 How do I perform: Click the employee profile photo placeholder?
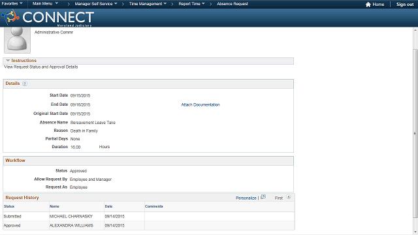click(17, 40)
